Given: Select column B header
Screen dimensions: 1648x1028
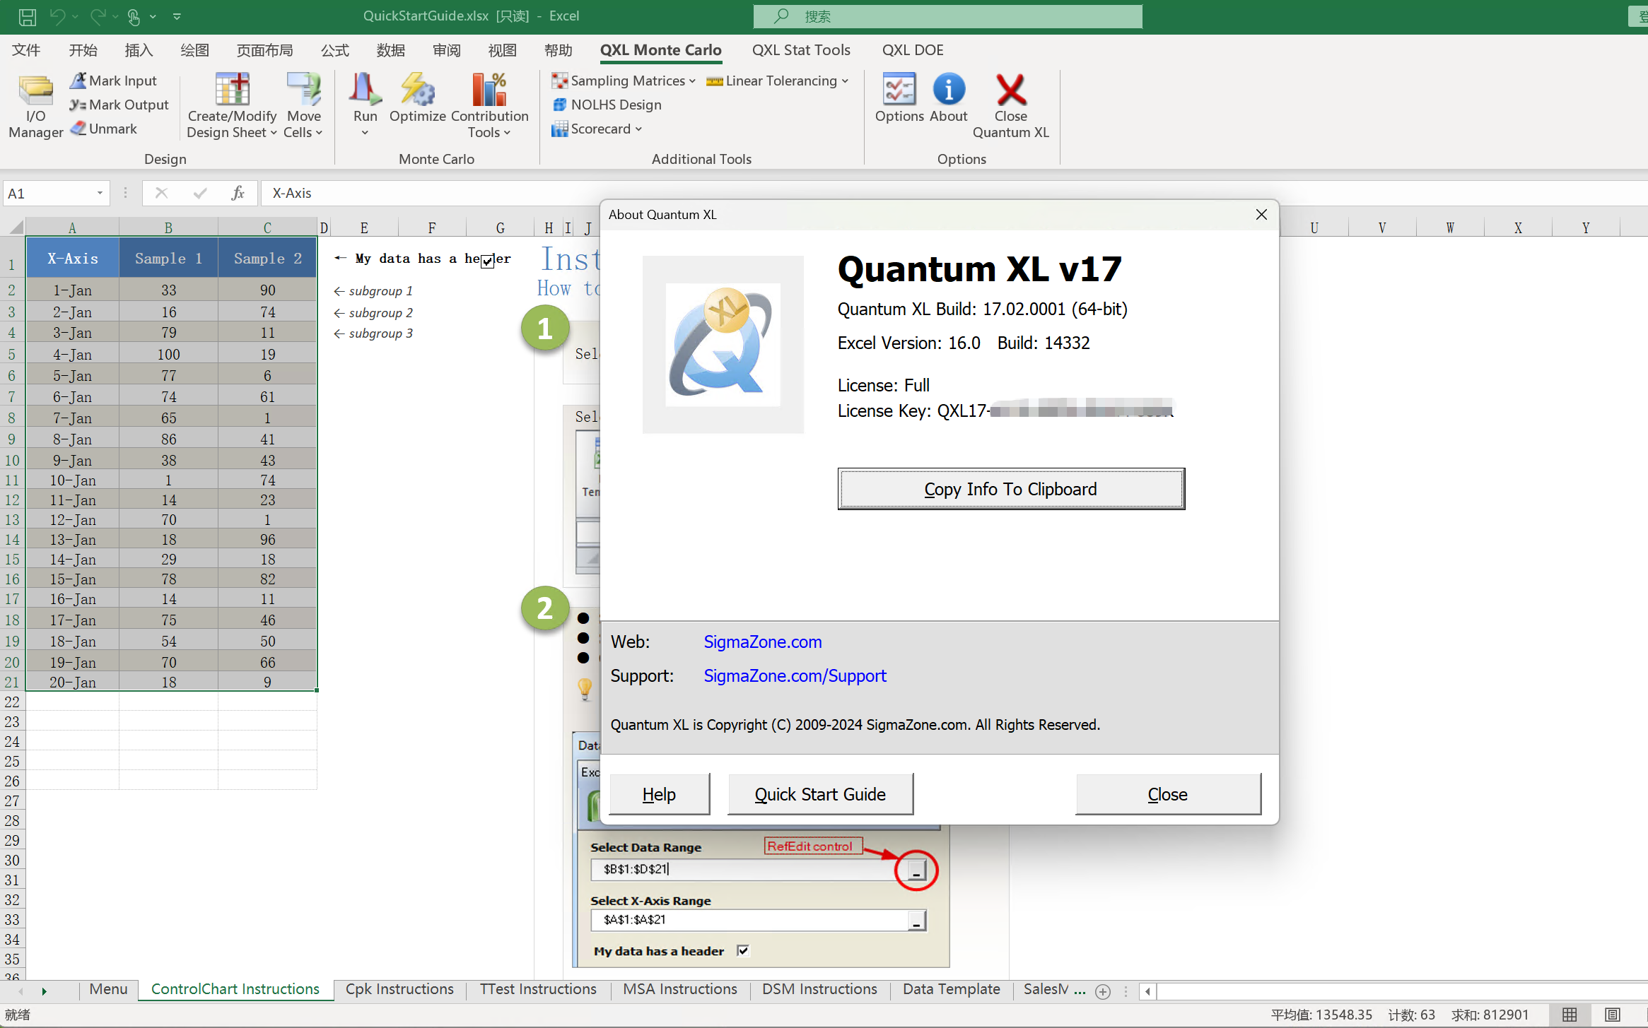Looking at the screenshot, I should [168, 228].
